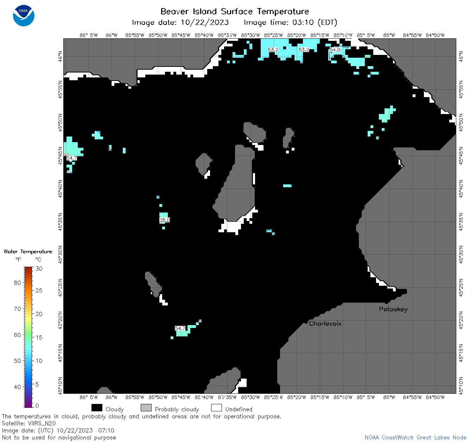Click the Cloudy legend text label

click(x=115, y=409)
